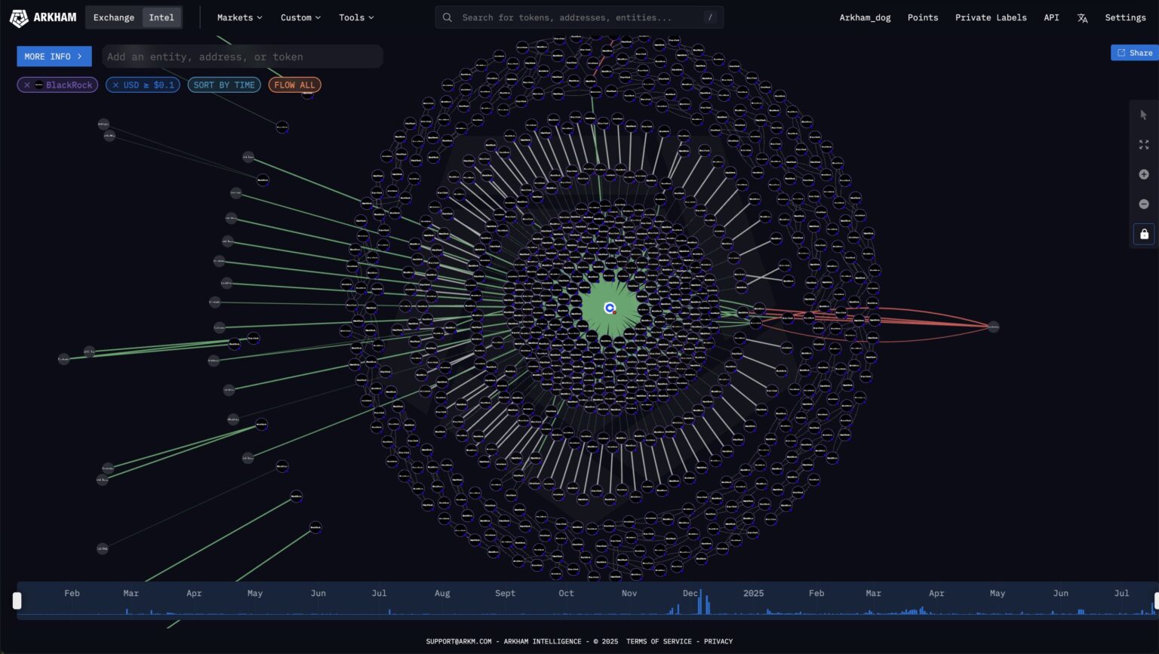Open the Points page
Image resolution: width=1159 pixels, height=654 pixels.
click(923, 17)
